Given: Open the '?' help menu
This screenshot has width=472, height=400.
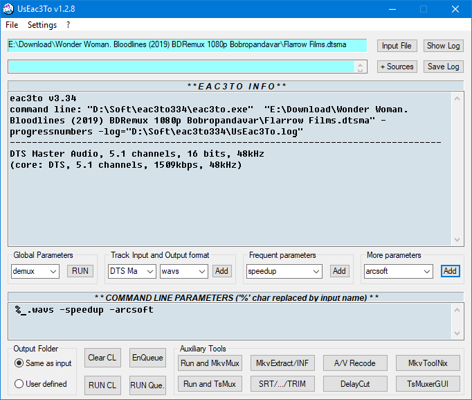Looking at the screenshot, I should (69, 25).
